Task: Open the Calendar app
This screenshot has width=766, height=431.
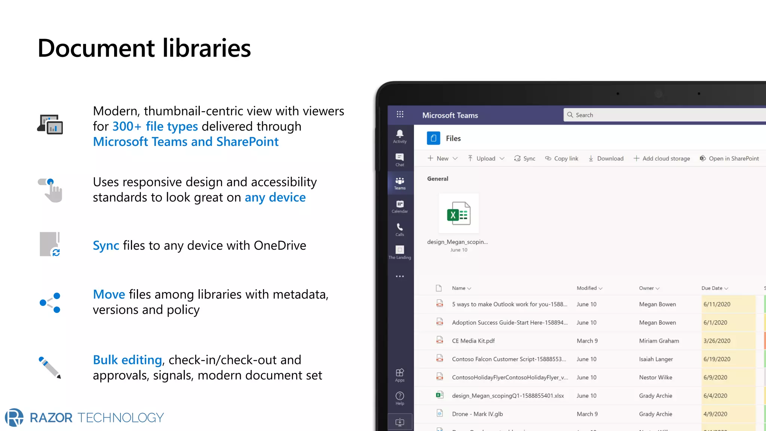Action: coord(400,207)
